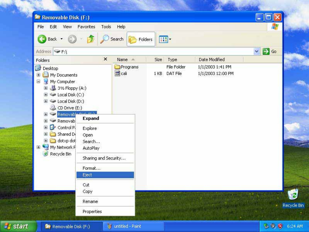Screen dimensions: 309x232
Task: Choose Open in the context menu
Action: coord(105,135)
